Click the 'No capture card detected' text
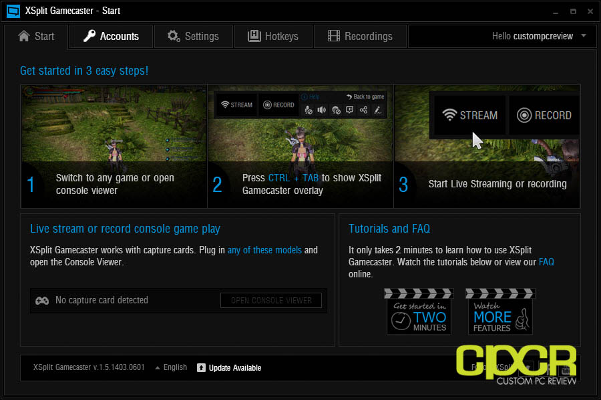 tap(102, 300)
